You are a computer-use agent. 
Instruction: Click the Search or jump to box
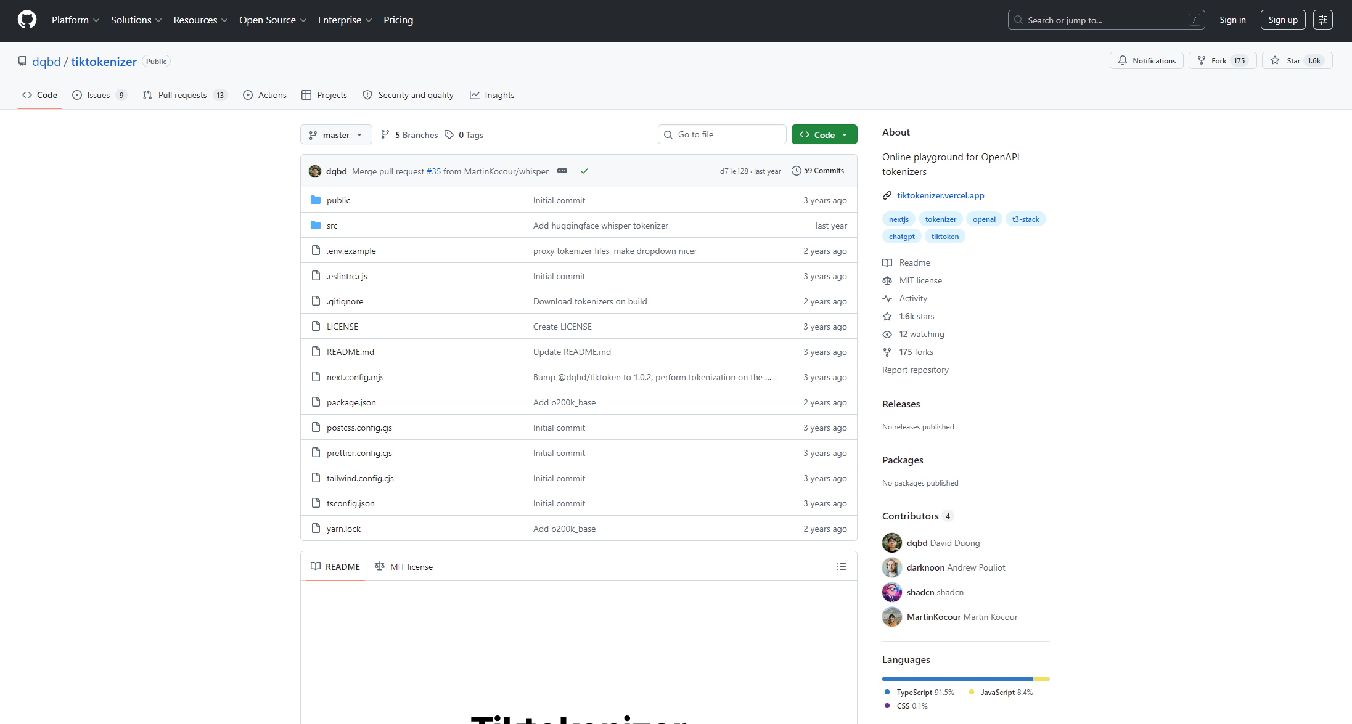pos(1106,20)
